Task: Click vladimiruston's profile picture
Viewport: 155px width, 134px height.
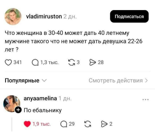Action: [13, 16]
